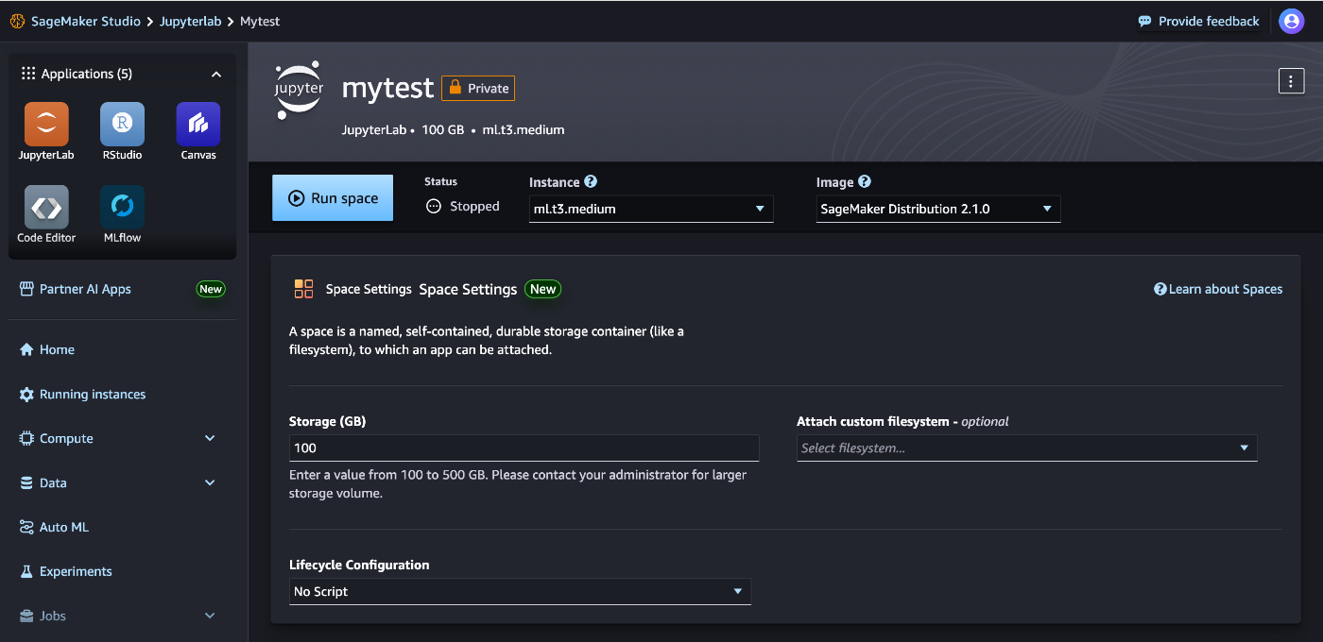Open the RStudio application icon

[x=122, y=125]
